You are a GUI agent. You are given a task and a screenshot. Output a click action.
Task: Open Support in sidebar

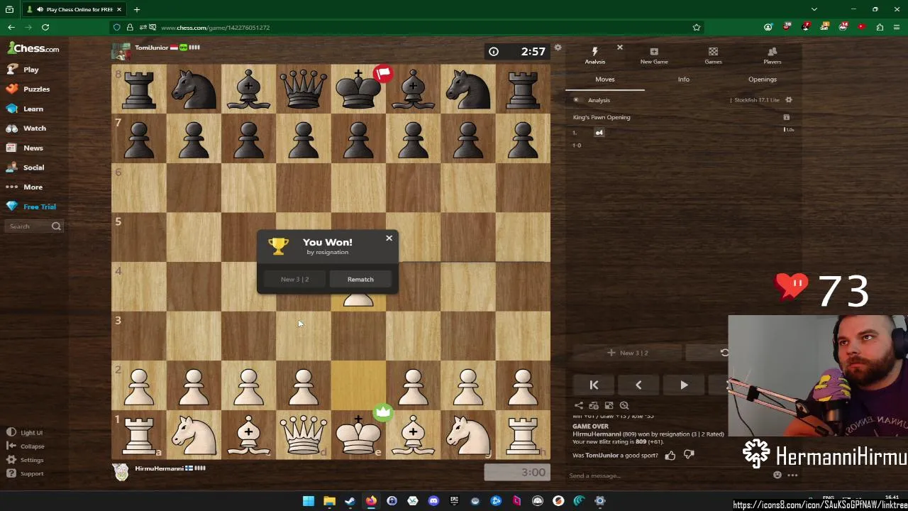(x=26, y=473)
